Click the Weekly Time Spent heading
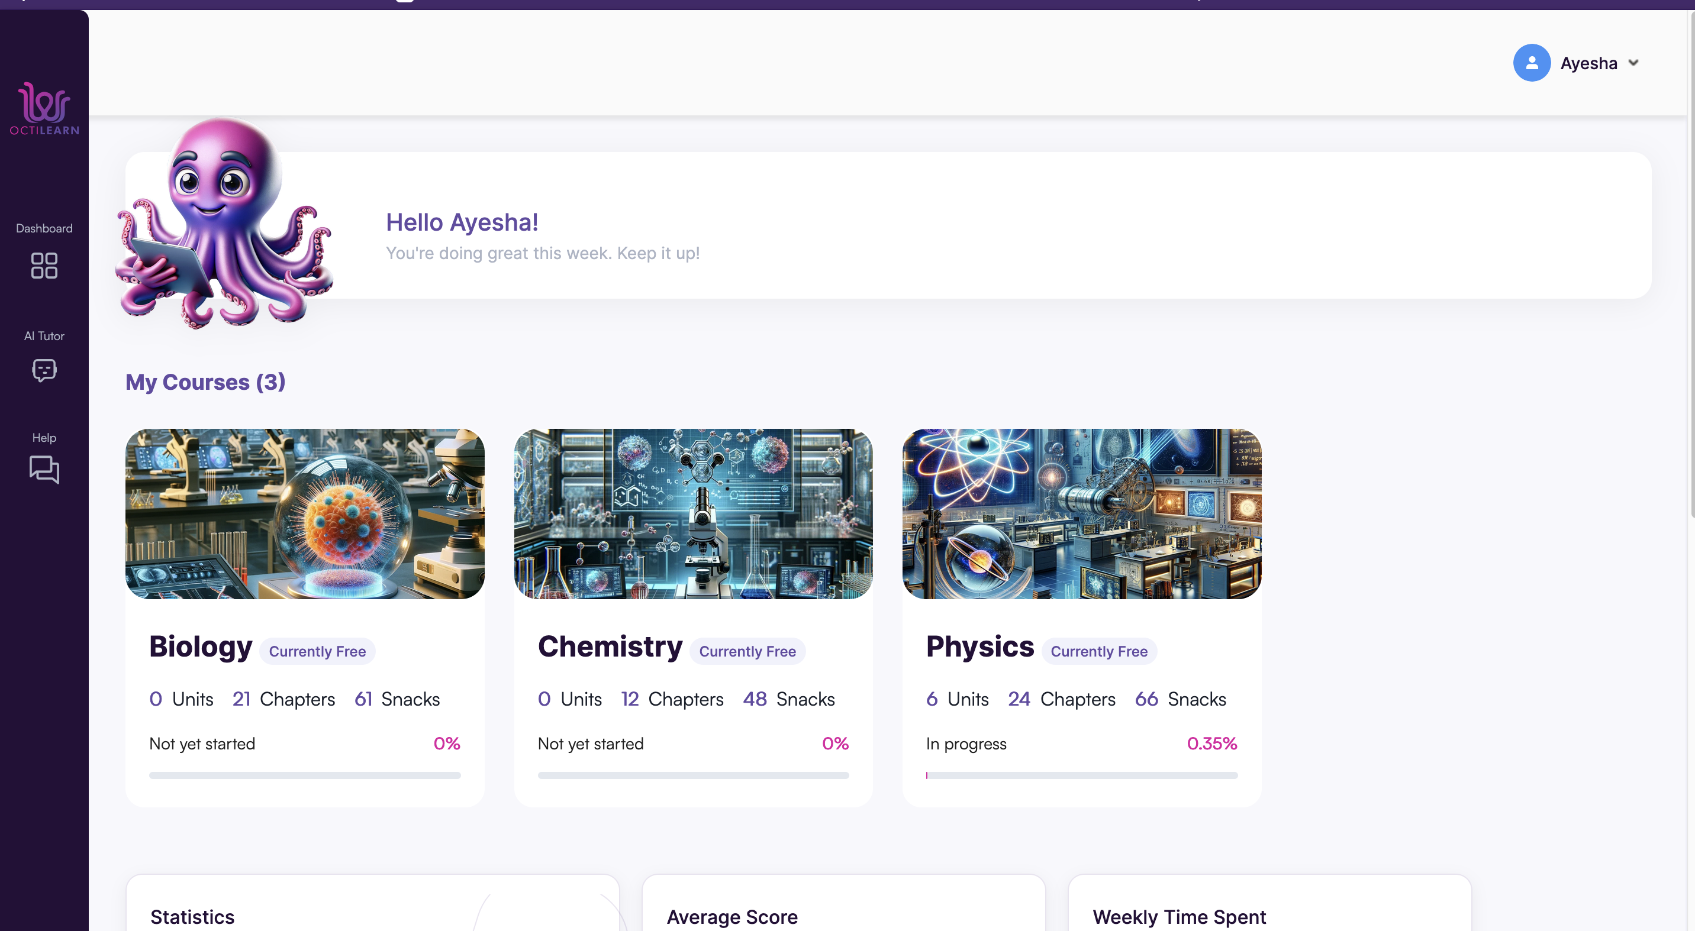Image resolution: width=1695 pixels, height=931 pixels. [x=1179, y=917]
